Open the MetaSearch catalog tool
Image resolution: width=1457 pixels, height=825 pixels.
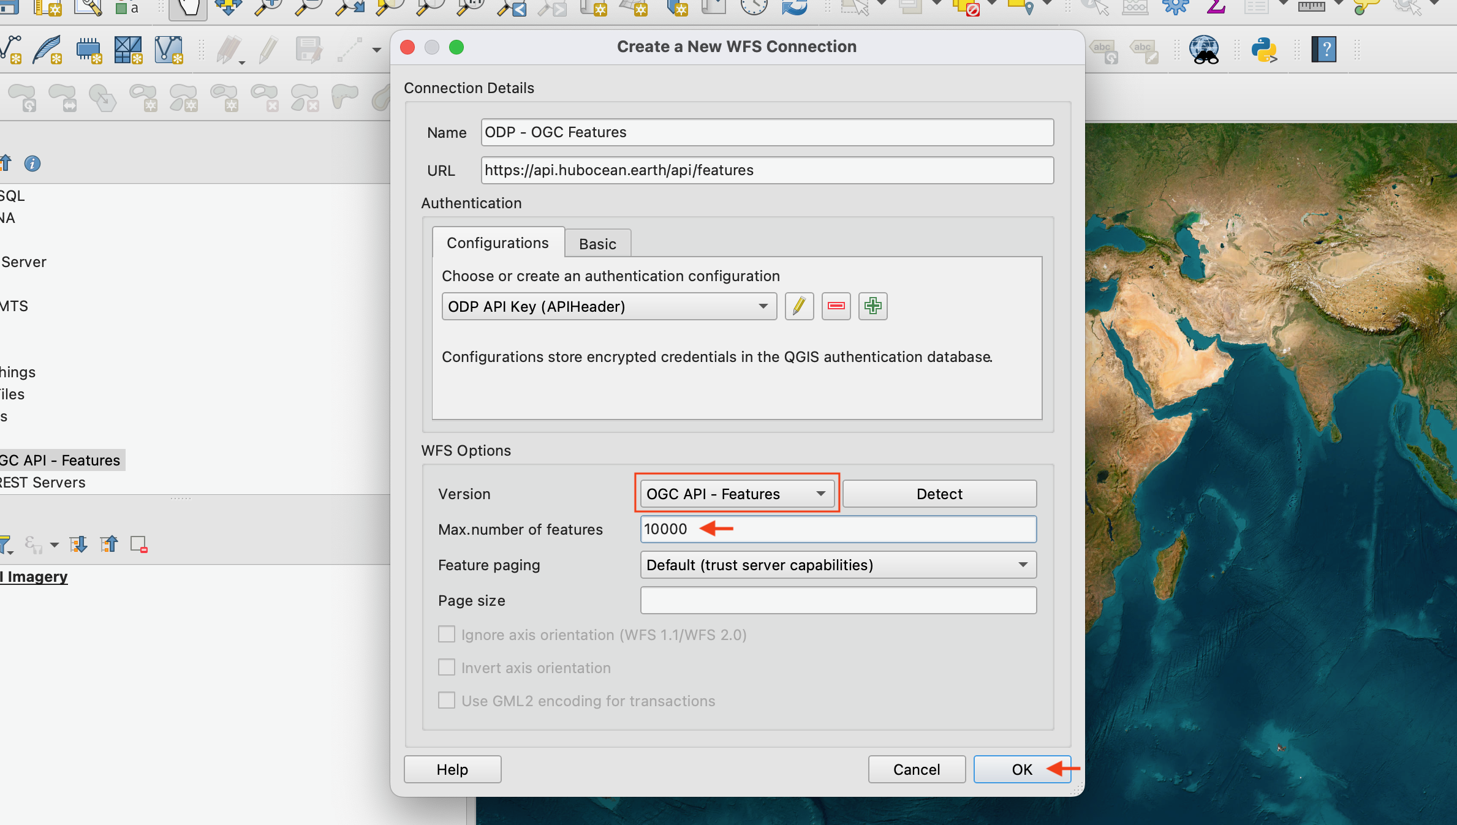pyautogui.click(x=1205, y=49)
